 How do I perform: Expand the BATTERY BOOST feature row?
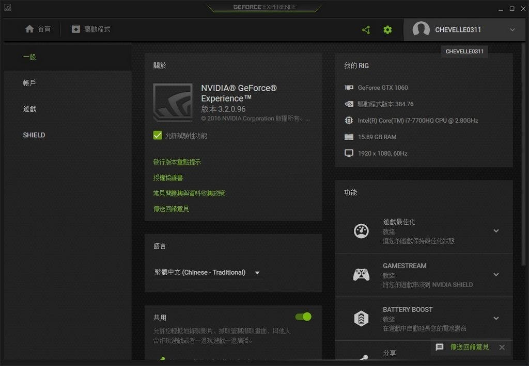[x=496, y=318]
